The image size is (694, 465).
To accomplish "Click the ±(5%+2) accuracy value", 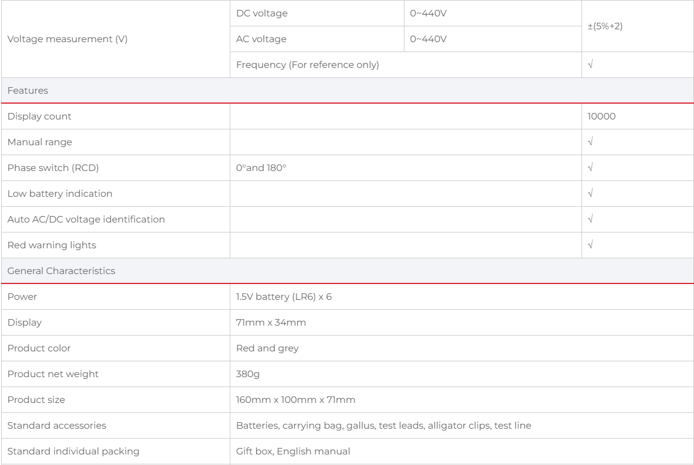I will tap(605, 26).
